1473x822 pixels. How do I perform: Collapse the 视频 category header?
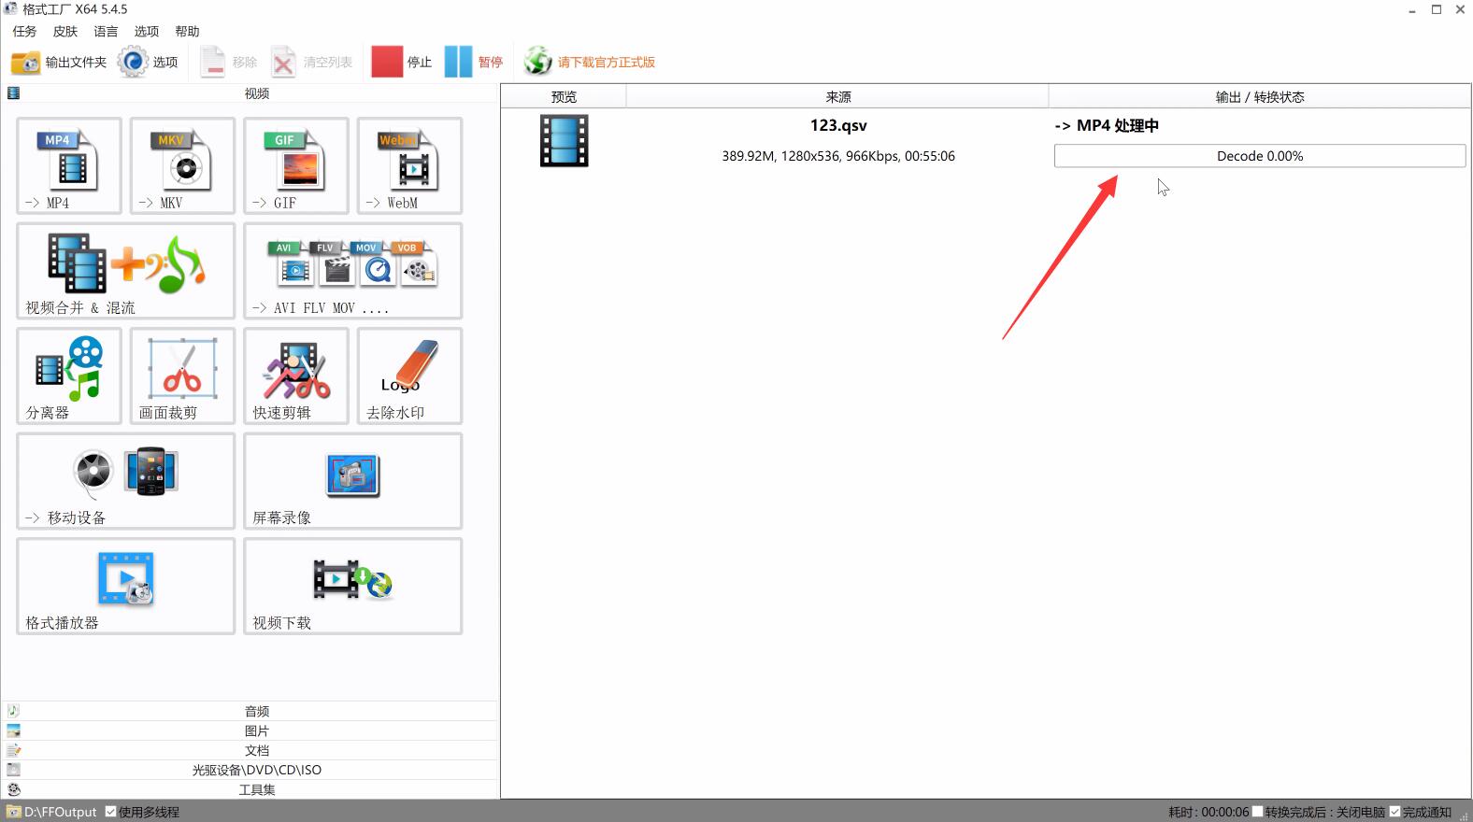[x=250, y=93]
